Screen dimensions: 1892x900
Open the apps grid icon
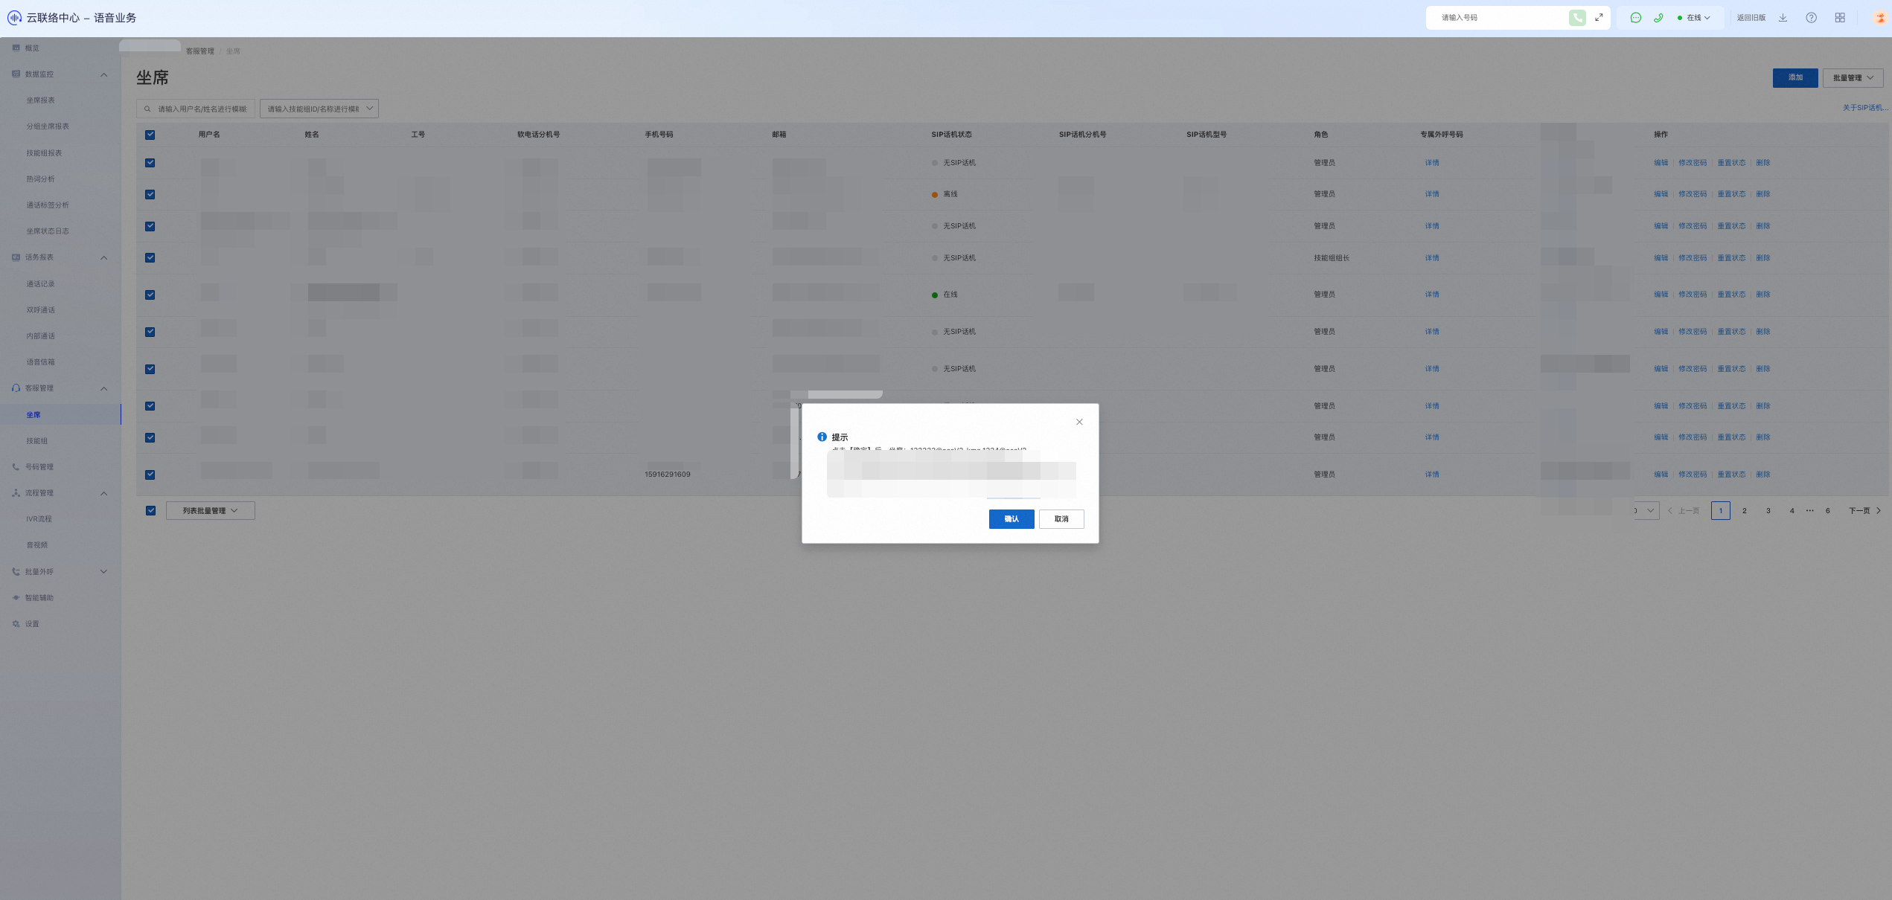(x=1839, y=18)
